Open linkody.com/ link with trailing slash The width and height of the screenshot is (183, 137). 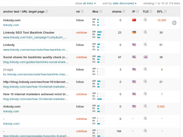point(11,124)
